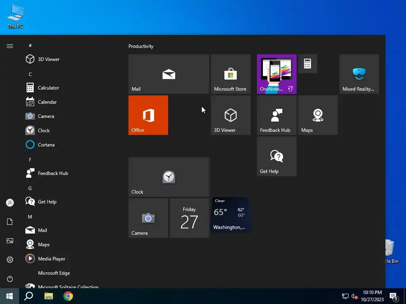Viewport: 406px width, 304px height.
Task: Open the taskbar clock showing 10:10 PM
Action: (x=372, y=296)
